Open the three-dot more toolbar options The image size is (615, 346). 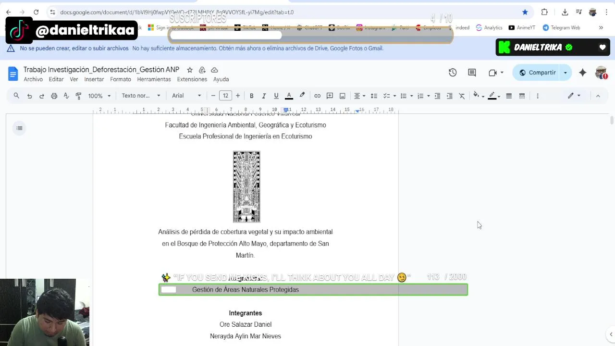[538, 96]
